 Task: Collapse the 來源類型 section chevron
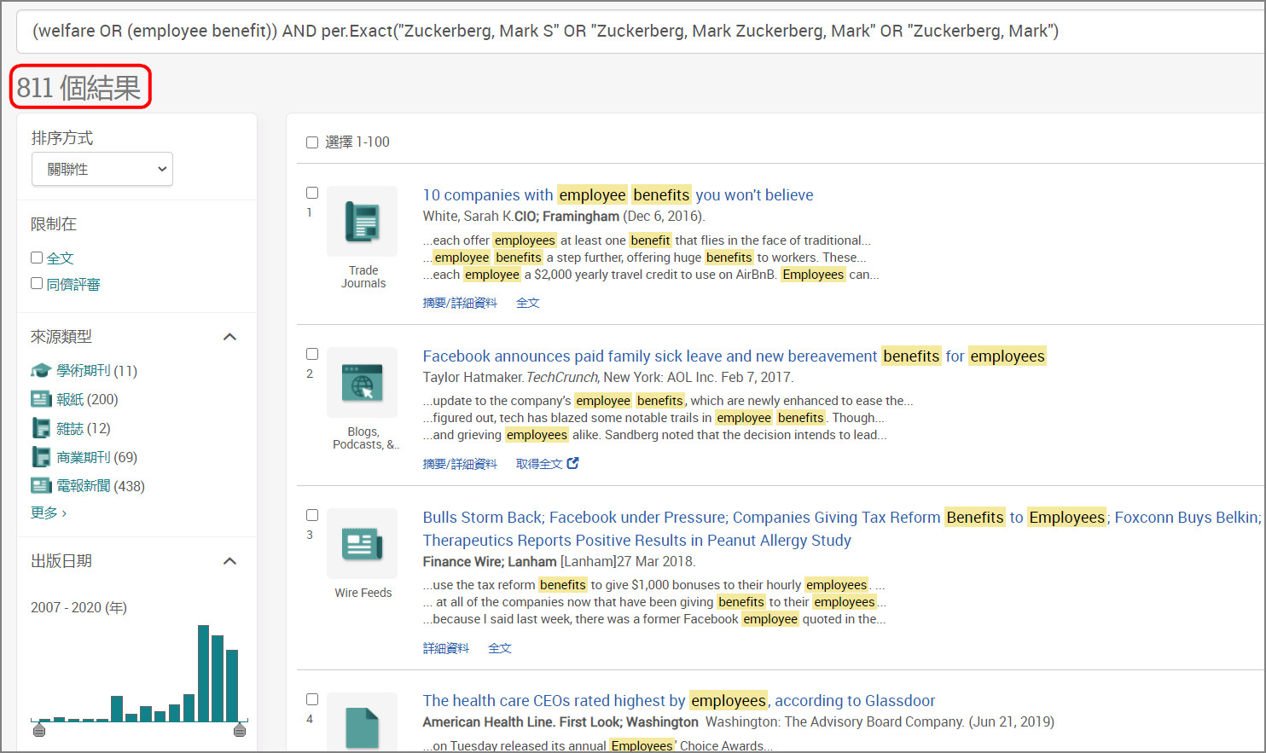click(x=229, y=337)
